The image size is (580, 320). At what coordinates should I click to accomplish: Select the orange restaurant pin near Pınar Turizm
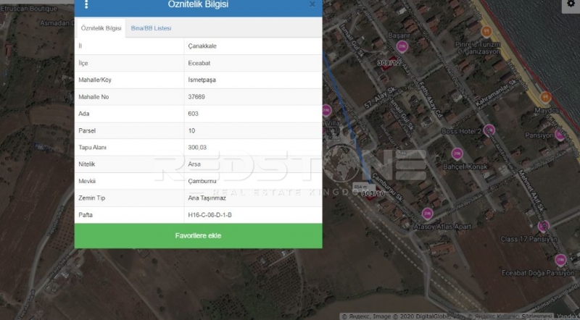(486, 31)
